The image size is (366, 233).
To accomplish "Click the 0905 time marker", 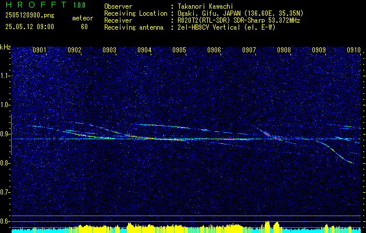I will [x=179, y=50].
